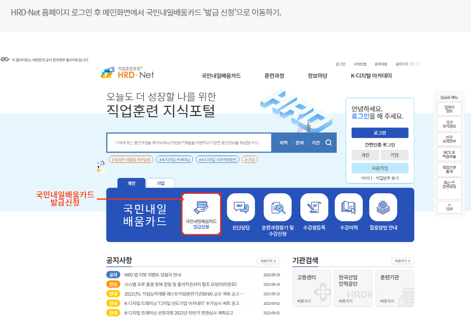
Task: Open NCS 및 학습모듈 quick menu
Action: [x=449, y=154]
